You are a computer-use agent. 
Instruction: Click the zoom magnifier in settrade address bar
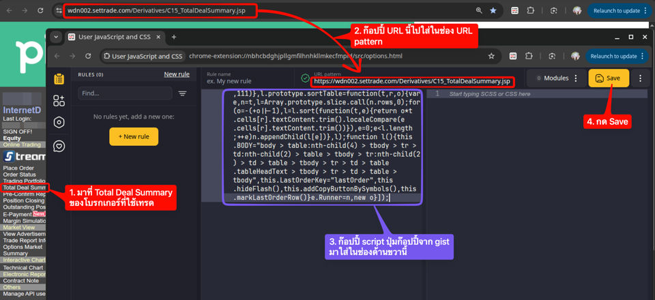coord(479,10)
